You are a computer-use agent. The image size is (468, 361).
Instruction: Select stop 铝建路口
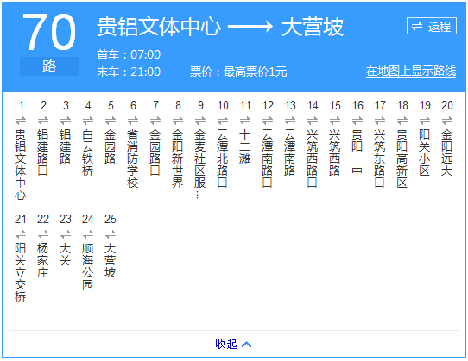43,152
